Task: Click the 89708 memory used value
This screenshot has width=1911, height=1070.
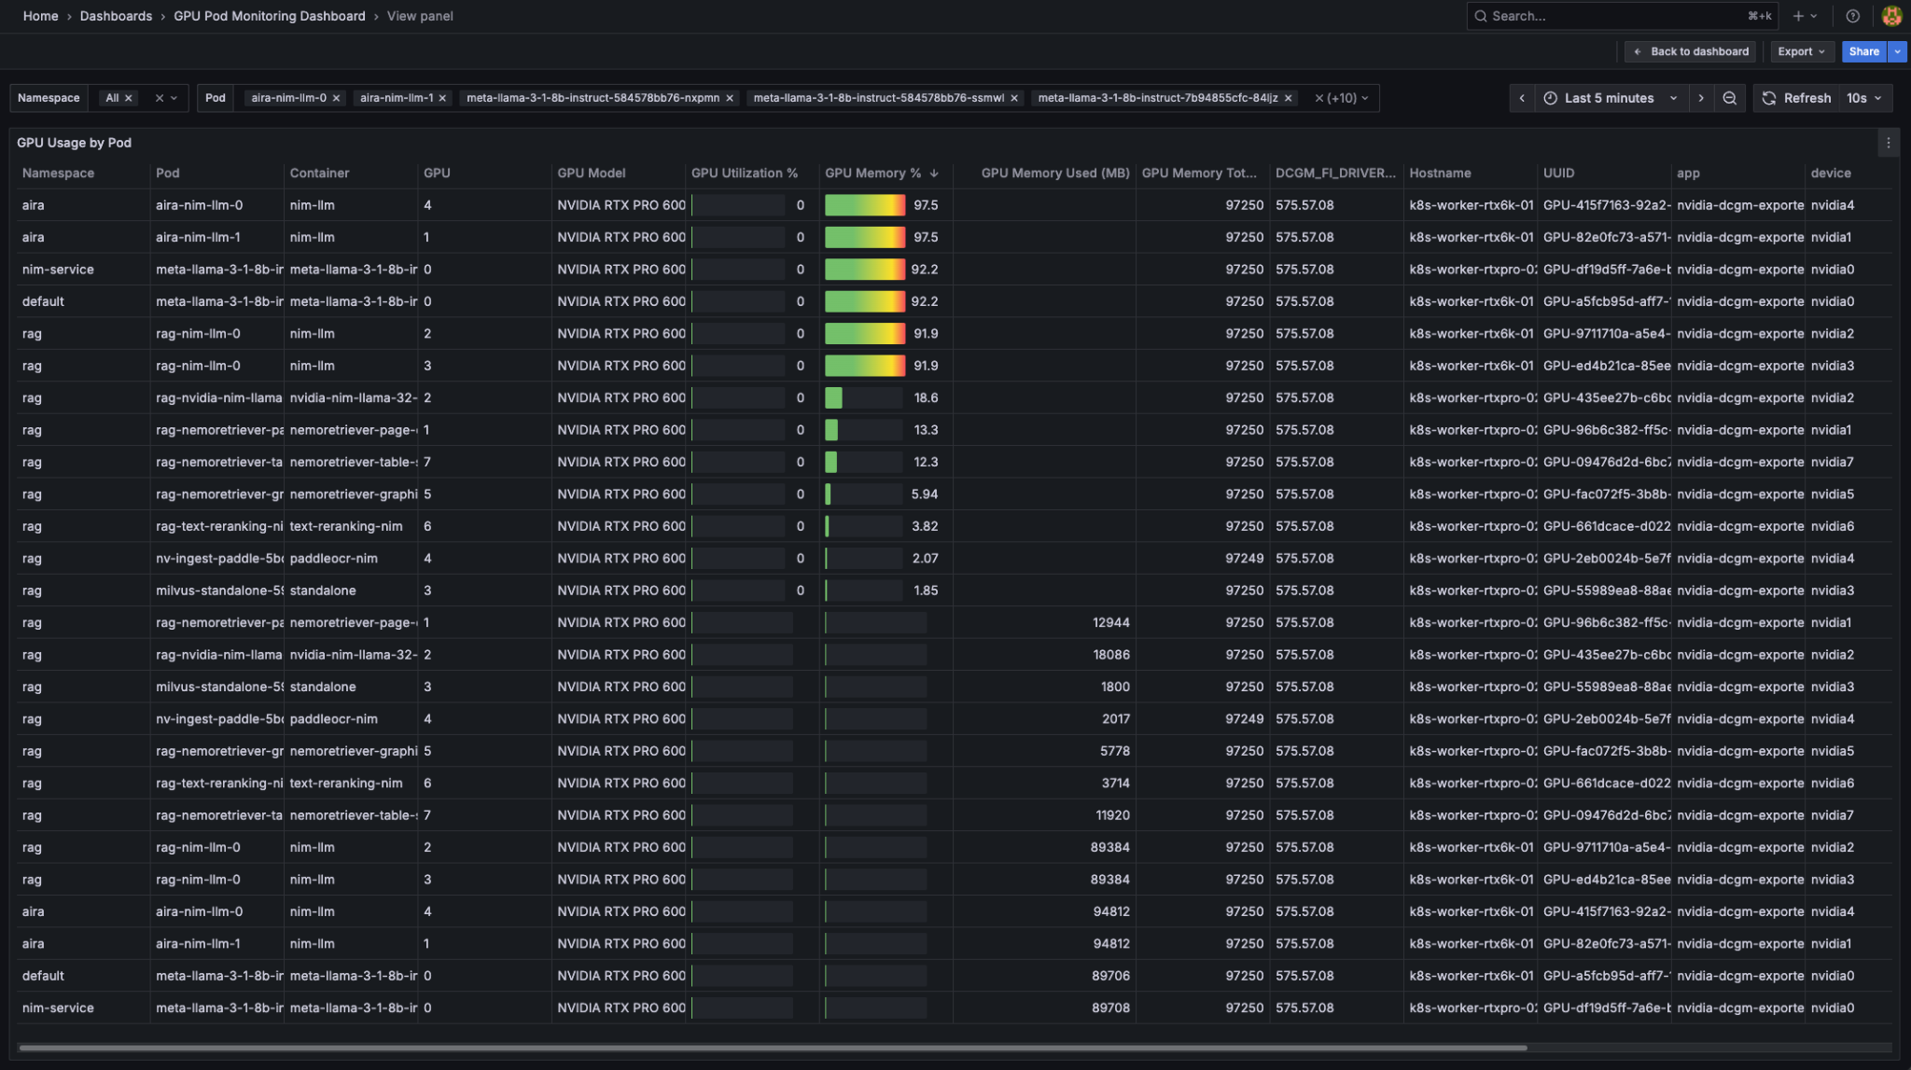Action: (1109, 1008)
